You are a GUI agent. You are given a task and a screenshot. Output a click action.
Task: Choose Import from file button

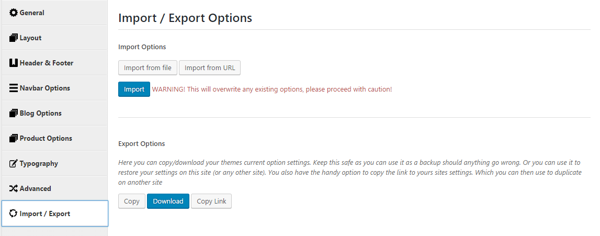(x=148, y=68)
